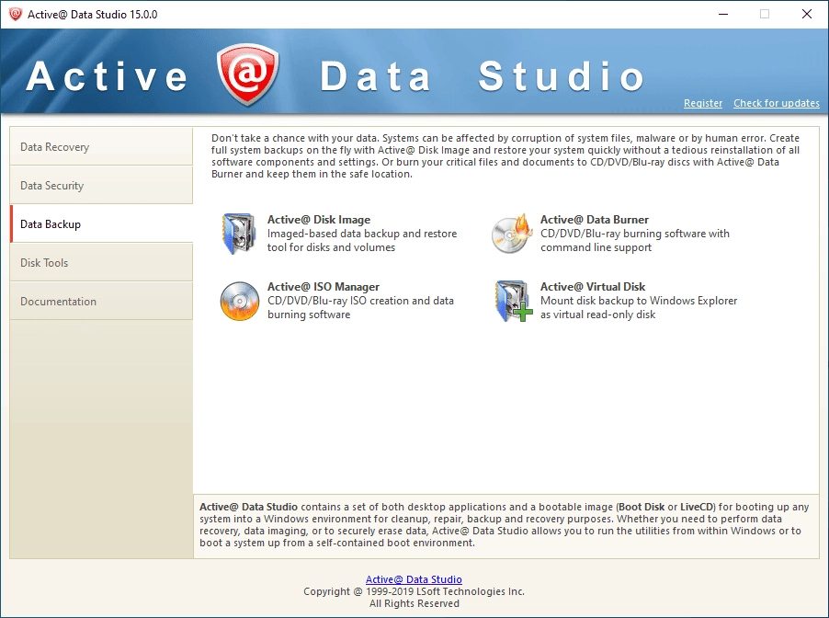
Task: Click the Active@ ISO Manager title
Action: coord(324,287)
